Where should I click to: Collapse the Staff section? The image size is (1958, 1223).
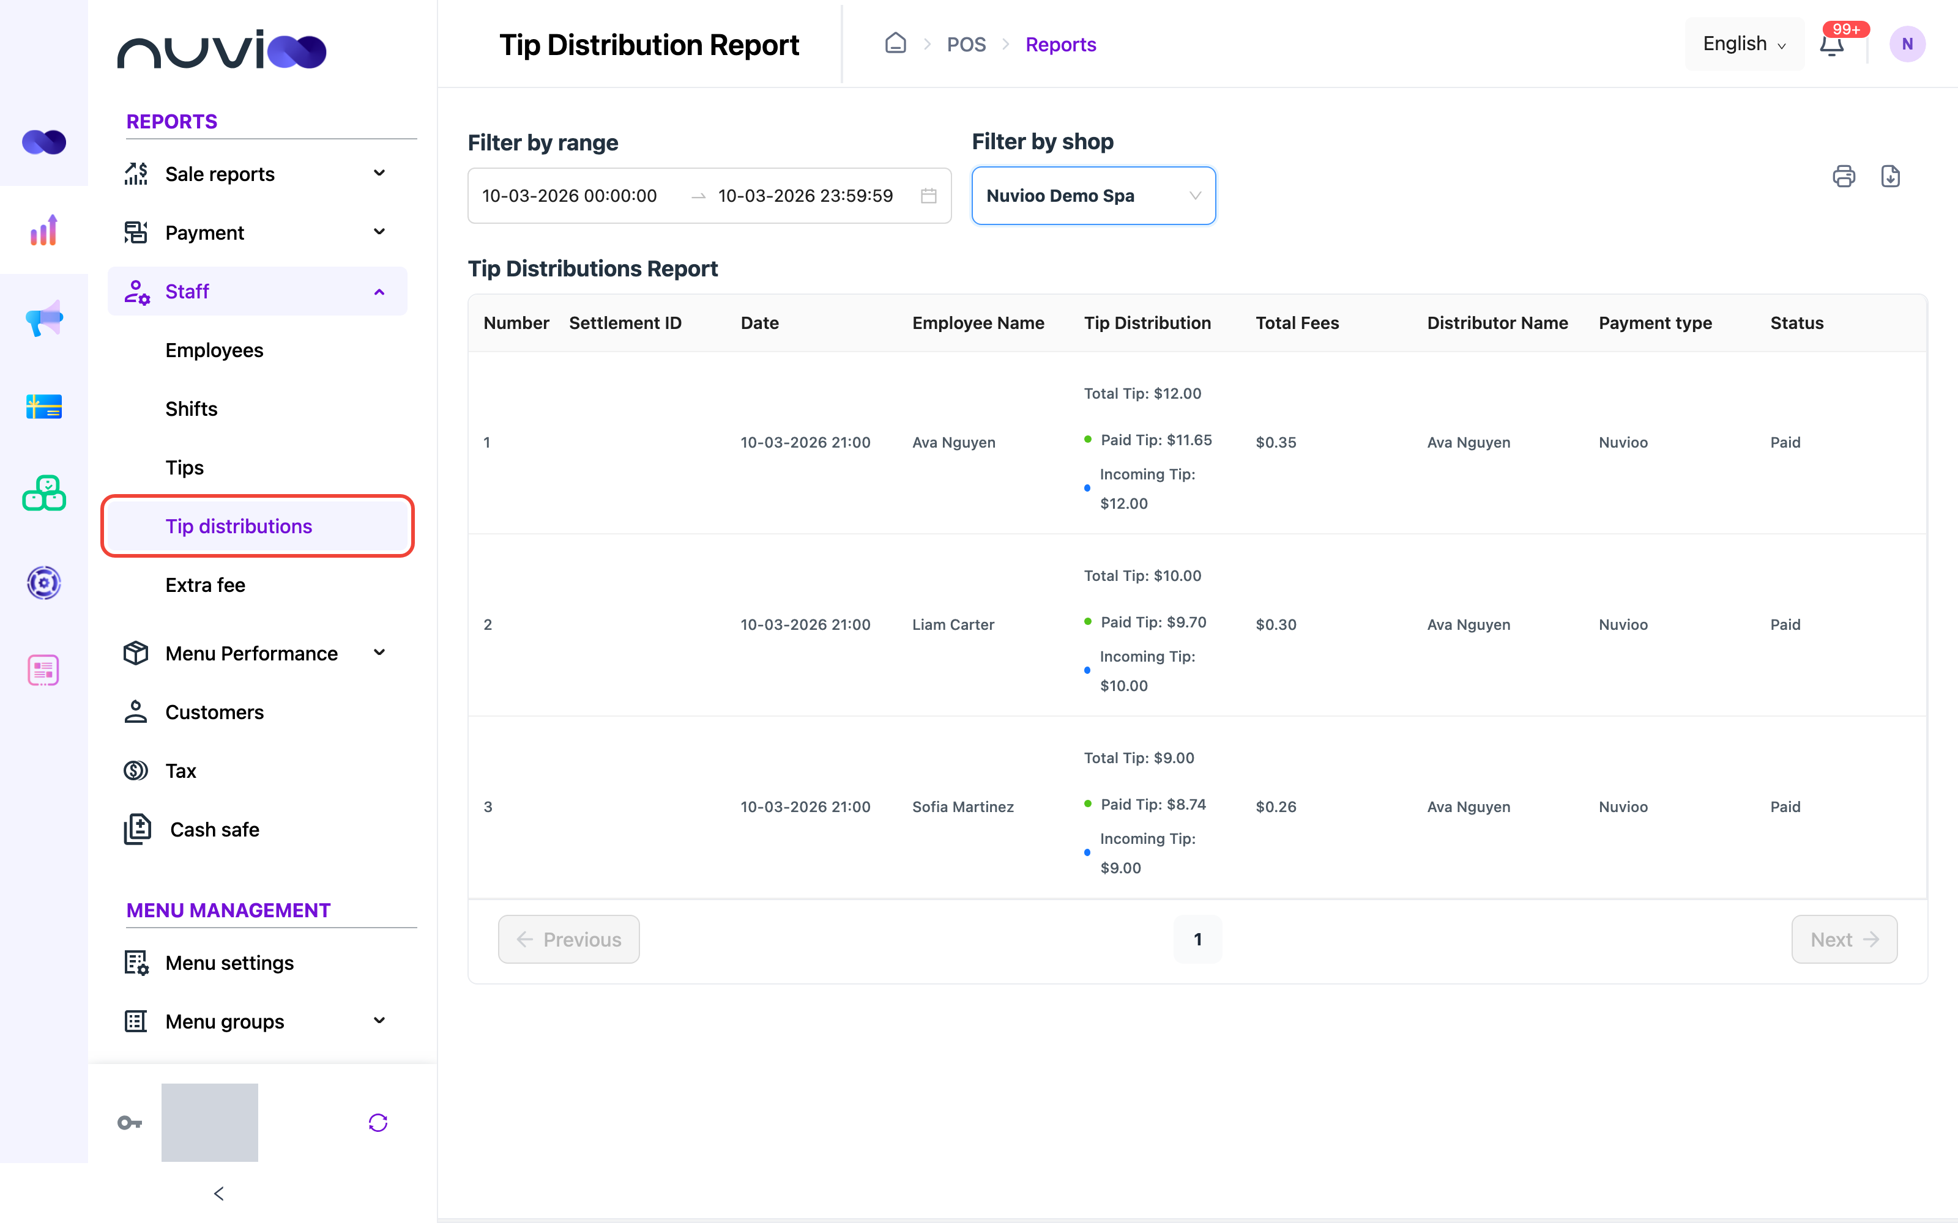[x=257, y=291]
